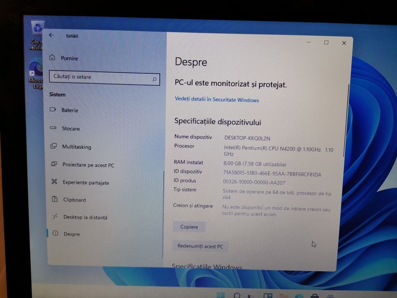This screenshot has height=298, width=397.
Task: Focus the 'Căutați o setare' search box
Action: 104,78
